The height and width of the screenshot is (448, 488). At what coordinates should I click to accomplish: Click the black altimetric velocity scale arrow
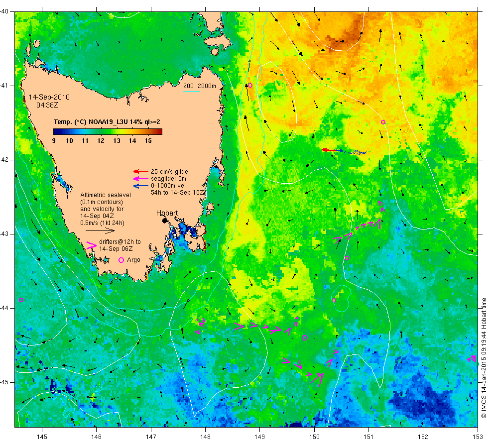pos(100,230)
